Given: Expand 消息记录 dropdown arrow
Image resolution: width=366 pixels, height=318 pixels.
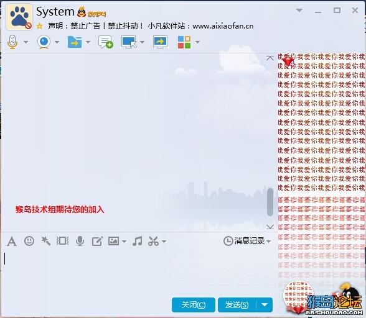Looking at the screenshot, I should click(269, 242).
